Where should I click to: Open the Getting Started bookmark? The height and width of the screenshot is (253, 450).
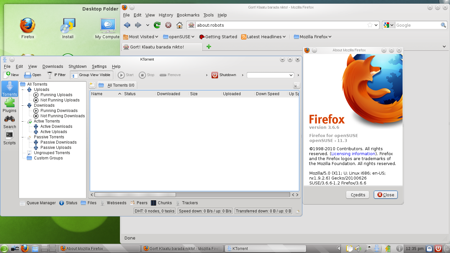click(x=217, y=37)
